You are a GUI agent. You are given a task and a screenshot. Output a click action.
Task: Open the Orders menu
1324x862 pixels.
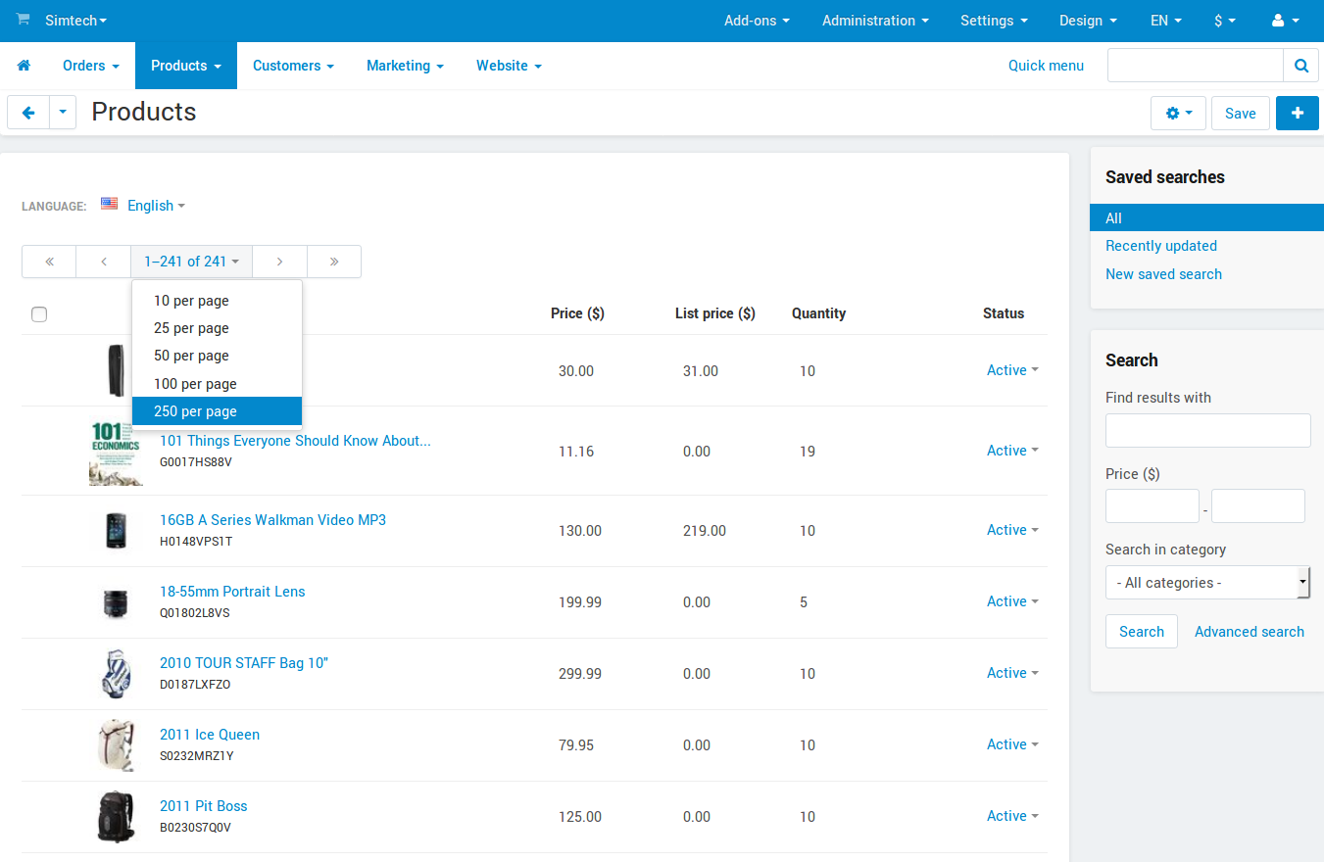pyautogui.click(x=91, y=66)
